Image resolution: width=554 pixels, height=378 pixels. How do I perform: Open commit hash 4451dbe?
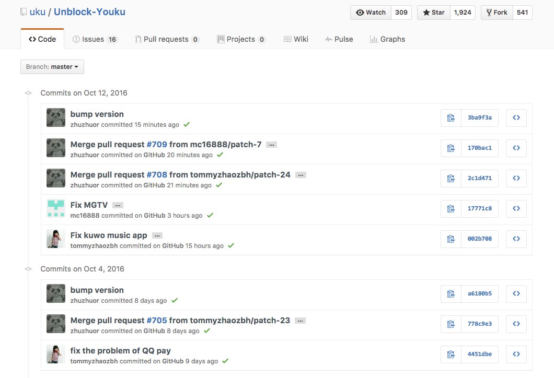(x=480, y=355)
